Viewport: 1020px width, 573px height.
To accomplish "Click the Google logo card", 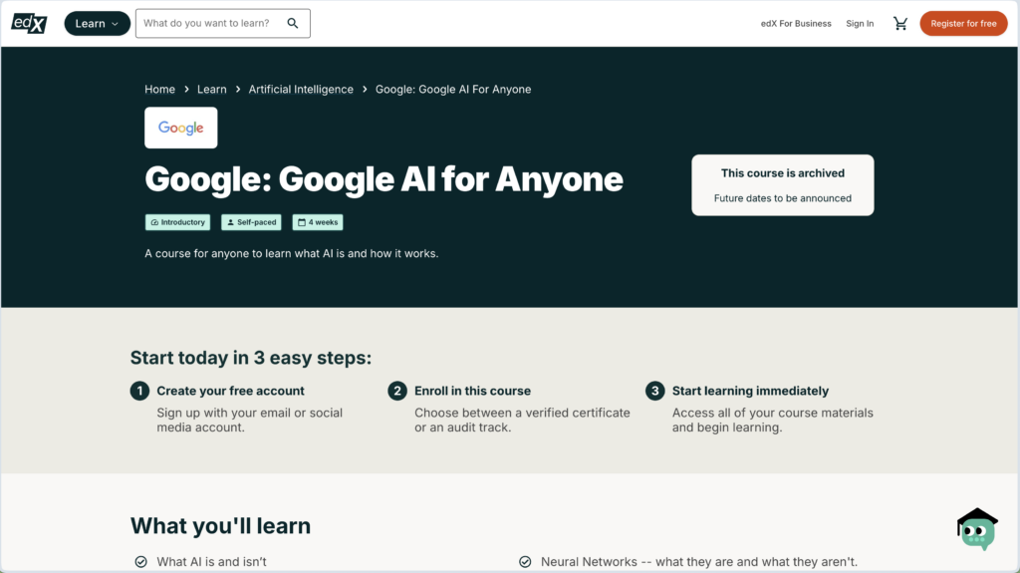I will tap(181, 128).
